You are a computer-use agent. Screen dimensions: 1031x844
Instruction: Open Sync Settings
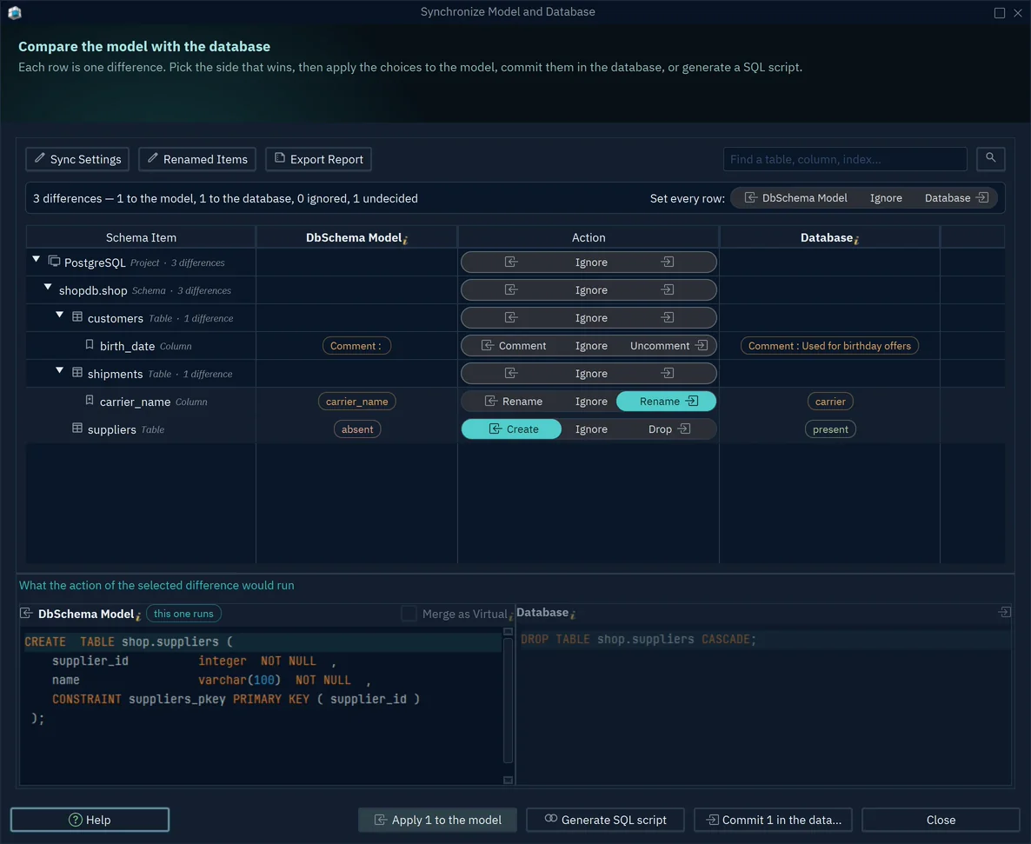[x=77, y=159]
